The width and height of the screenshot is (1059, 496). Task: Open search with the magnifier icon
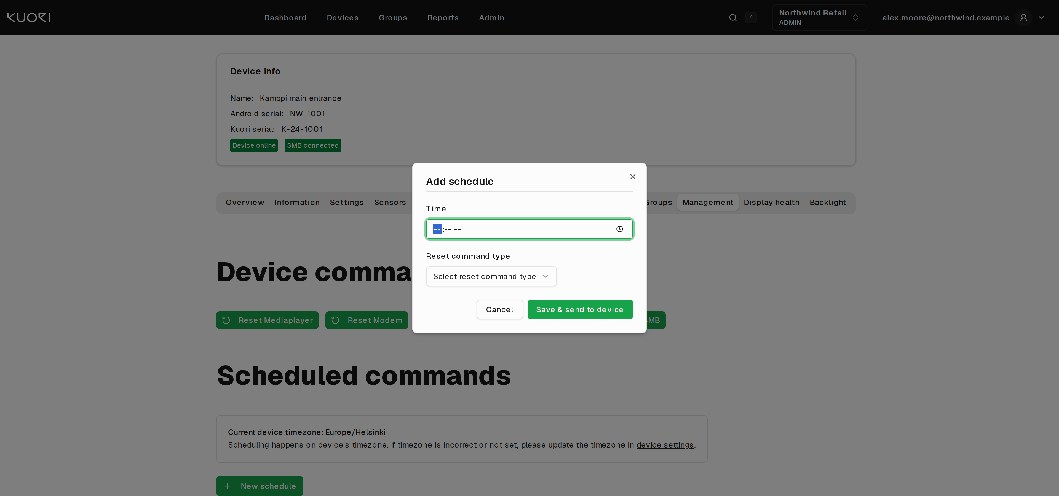732,18
